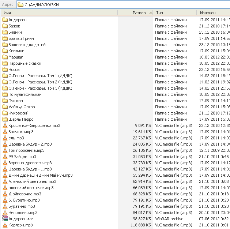The width and height of the screenshot is (230, 229).
Task: Click the sort arrow in the Размер header
Action: pos(150,13)
